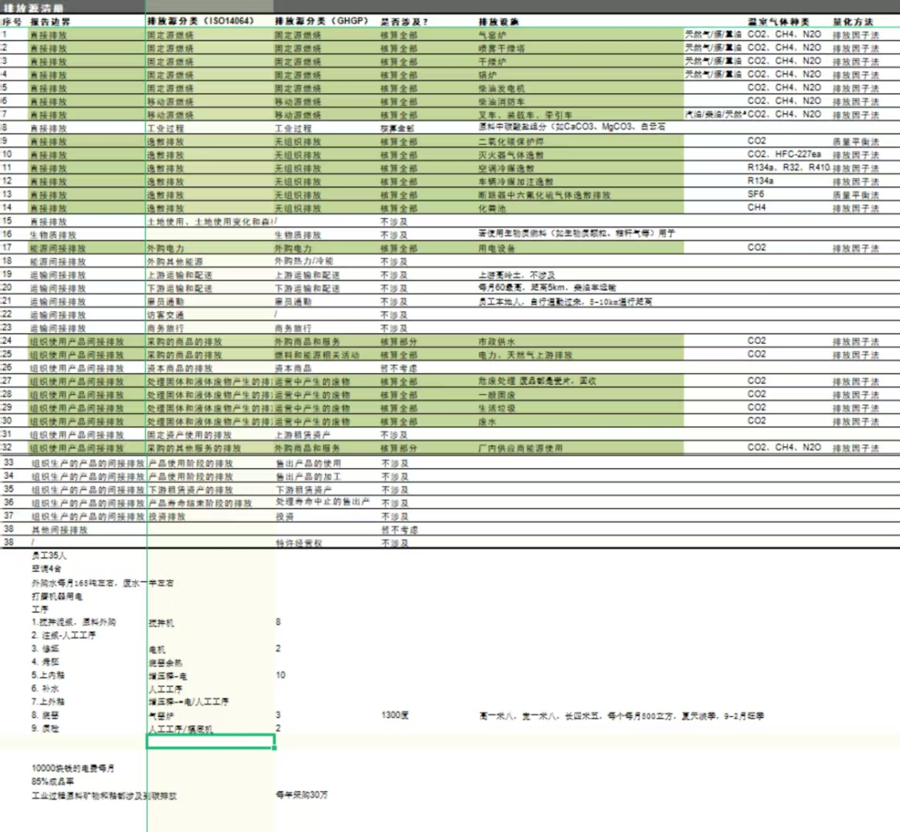
Task: Select the 市政供水 cell
Action: [497, 341]
